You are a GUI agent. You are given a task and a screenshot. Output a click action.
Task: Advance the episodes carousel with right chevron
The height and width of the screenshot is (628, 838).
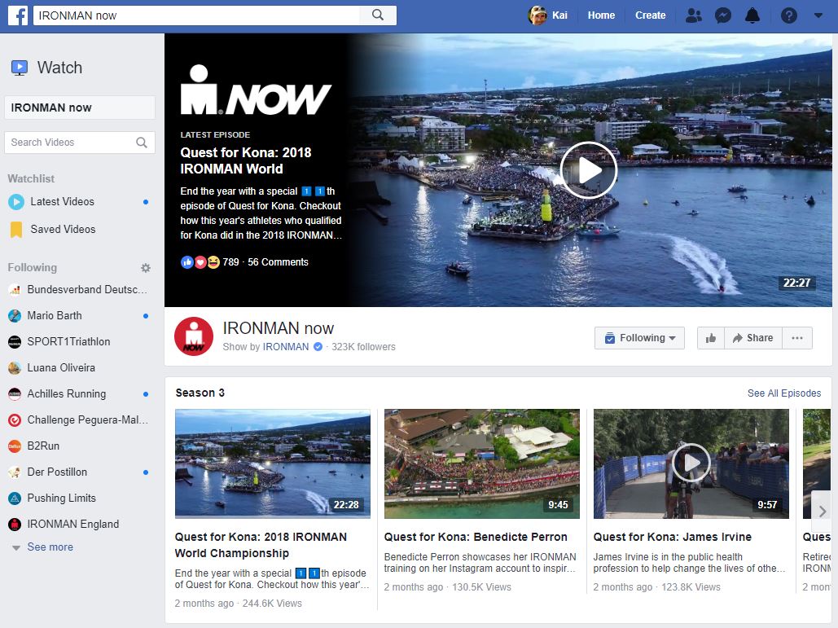[x=822, y=512]
